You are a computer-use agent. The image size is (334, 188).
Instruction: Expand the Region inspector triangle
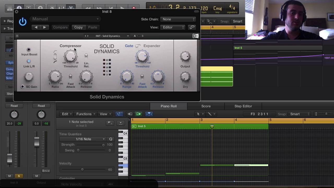[x=5, y=21]
